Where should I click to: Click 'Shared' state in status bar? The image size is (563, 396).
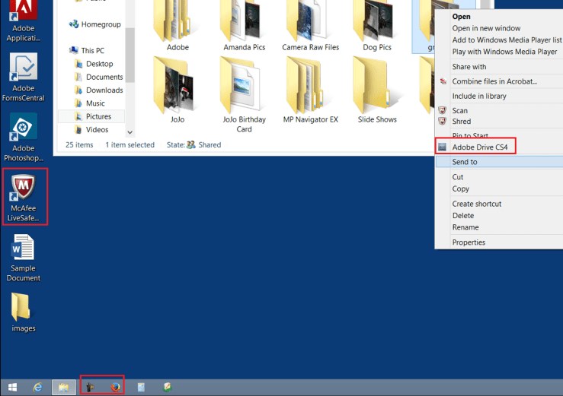coord(210,144)
